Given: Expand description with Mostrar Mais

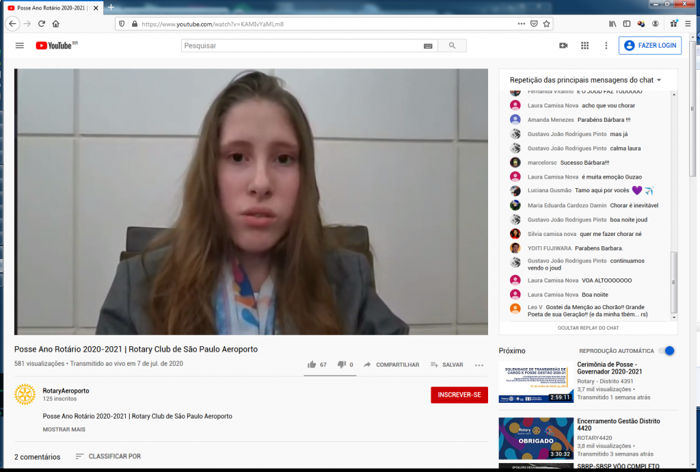Looking at the screenshot, I should click(64, 430).
